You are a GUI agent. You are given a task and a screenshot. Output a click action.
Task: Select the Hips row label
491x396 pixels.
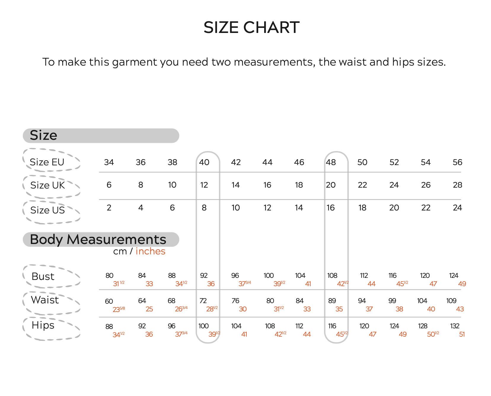[x=43, y=325]
